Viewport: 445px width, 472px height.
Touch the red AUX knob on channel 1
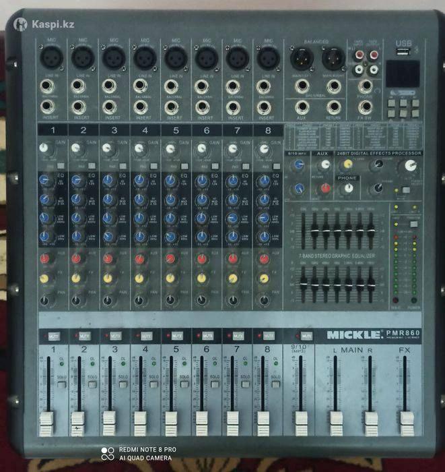(x=44, y=258)
